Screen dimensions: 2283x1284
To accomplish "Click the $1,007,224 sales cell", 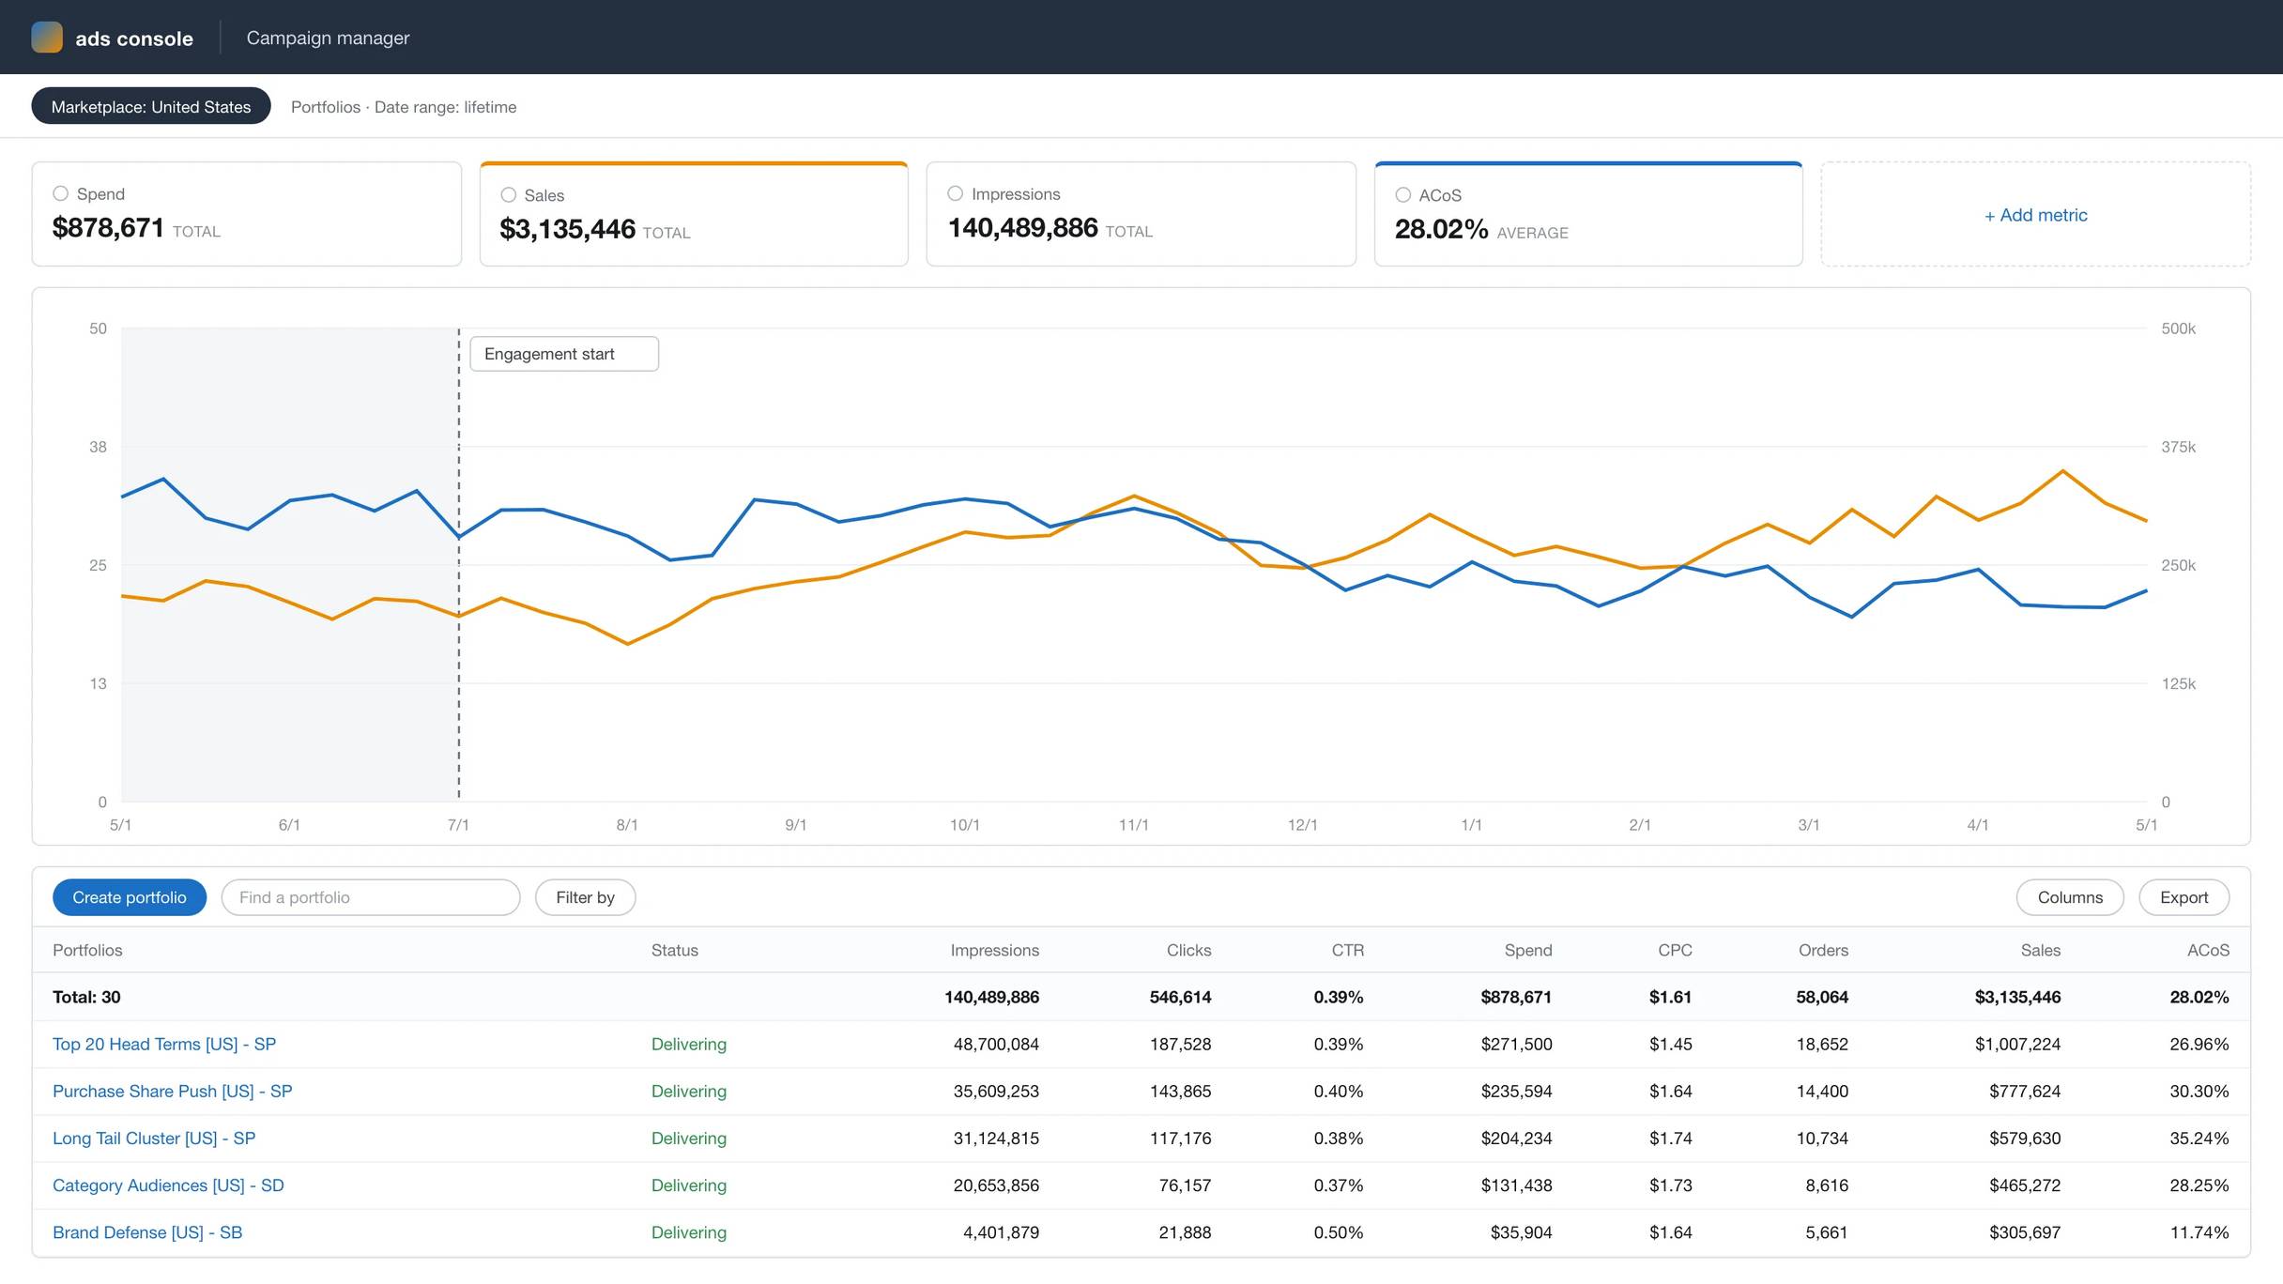I will click(x=2017, y=1044).
